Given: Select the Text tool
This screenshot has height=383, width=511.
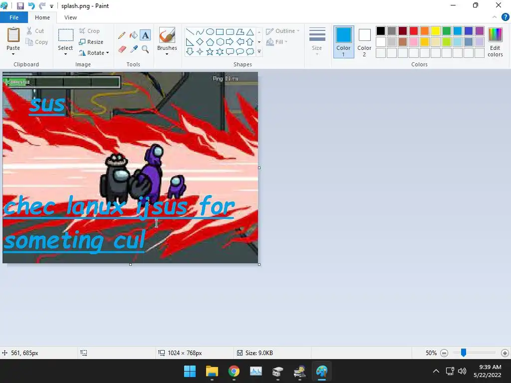Looking at the screenshot, I should (x=145, y=35).
